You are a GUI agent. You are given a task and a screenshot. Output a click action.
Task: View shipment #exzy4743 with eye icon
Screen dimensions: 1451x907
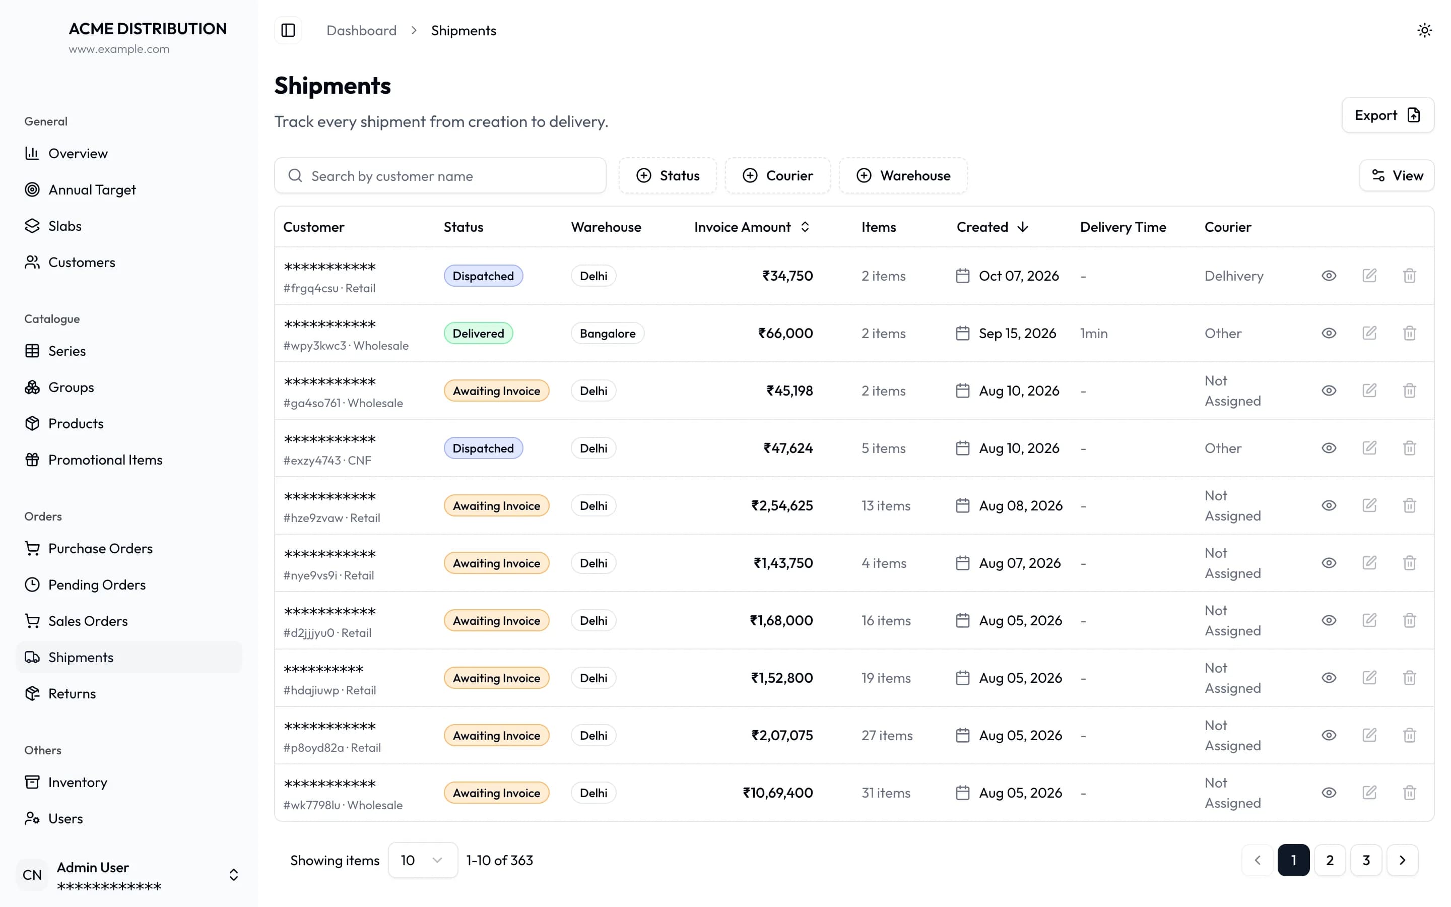[1329, 448]
